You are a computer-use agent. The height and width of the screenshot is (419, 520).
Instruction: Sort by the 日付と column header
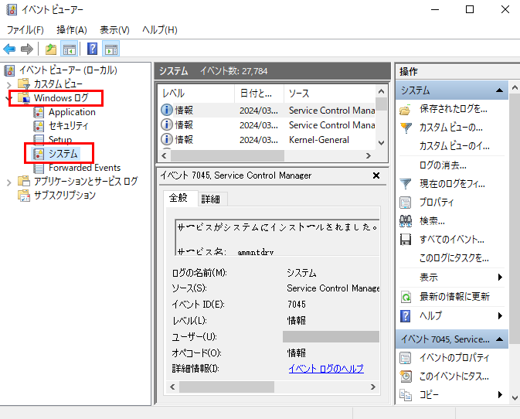coord(259,94)
